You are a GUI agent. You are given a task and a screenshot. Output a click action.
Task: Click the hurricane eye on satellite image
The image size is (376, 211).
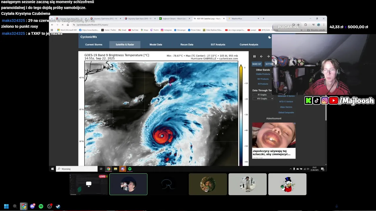point(162,136)
